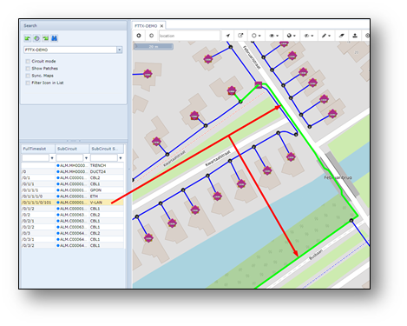The width and height of the screenshot is (407, 326).
Task: Click the Buslaan street label on the map
Action: tap(316, 255)
